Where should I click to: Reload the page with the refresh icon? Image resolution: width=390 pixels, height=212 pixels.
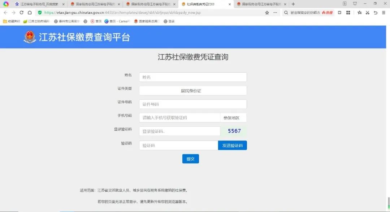pyautogui.click(x=21, y=12)
